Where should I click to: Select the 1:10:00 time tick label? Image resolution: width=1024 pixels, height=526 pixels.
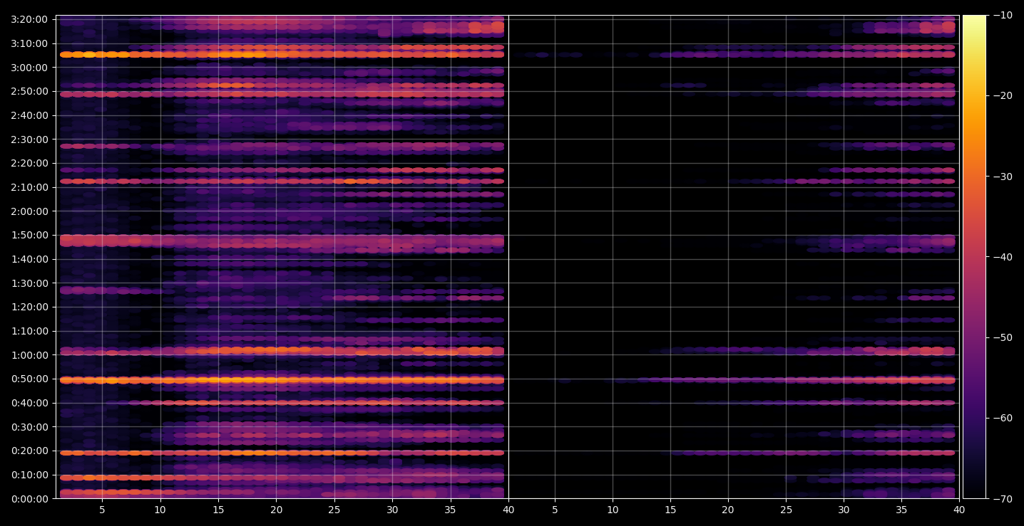(29, 331)
